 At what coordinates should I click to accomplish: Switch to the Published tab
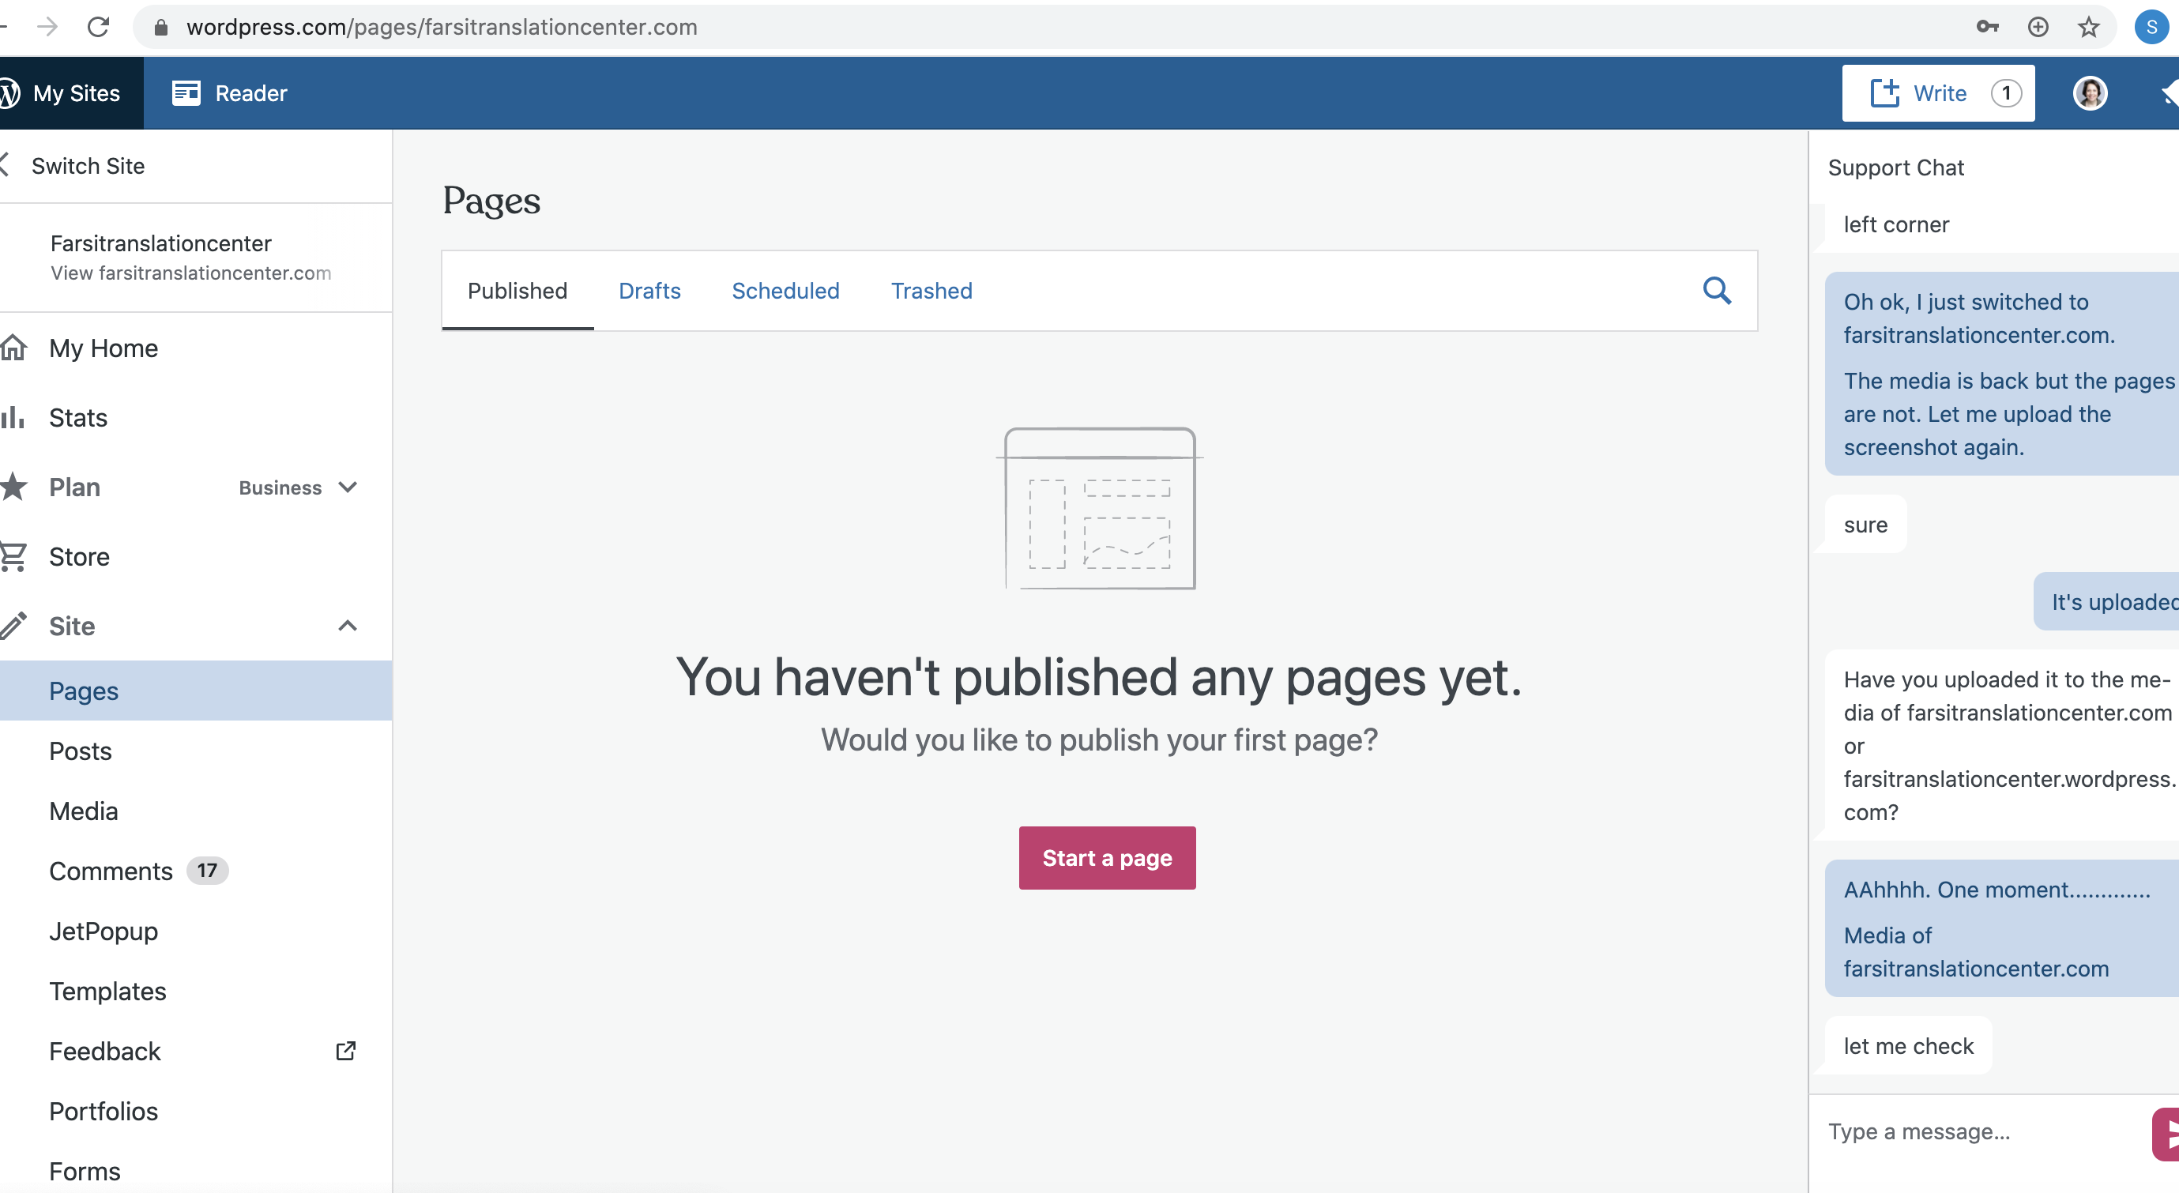click(517, 291)
